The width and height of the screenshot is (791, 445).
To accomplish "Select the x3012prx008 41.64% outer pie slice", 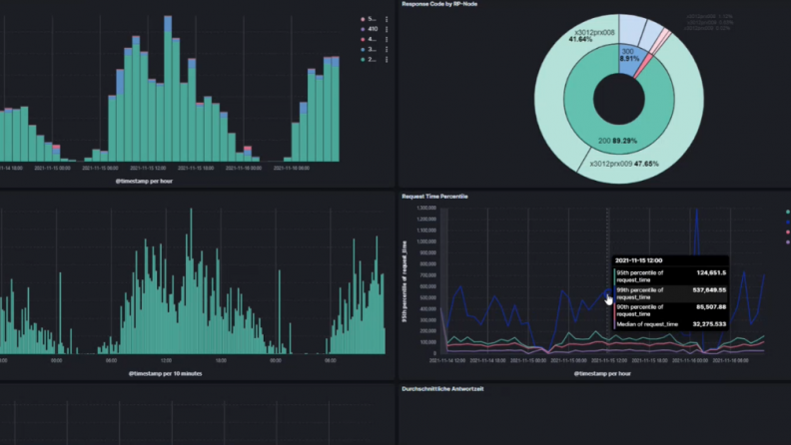I will [593, 36].
